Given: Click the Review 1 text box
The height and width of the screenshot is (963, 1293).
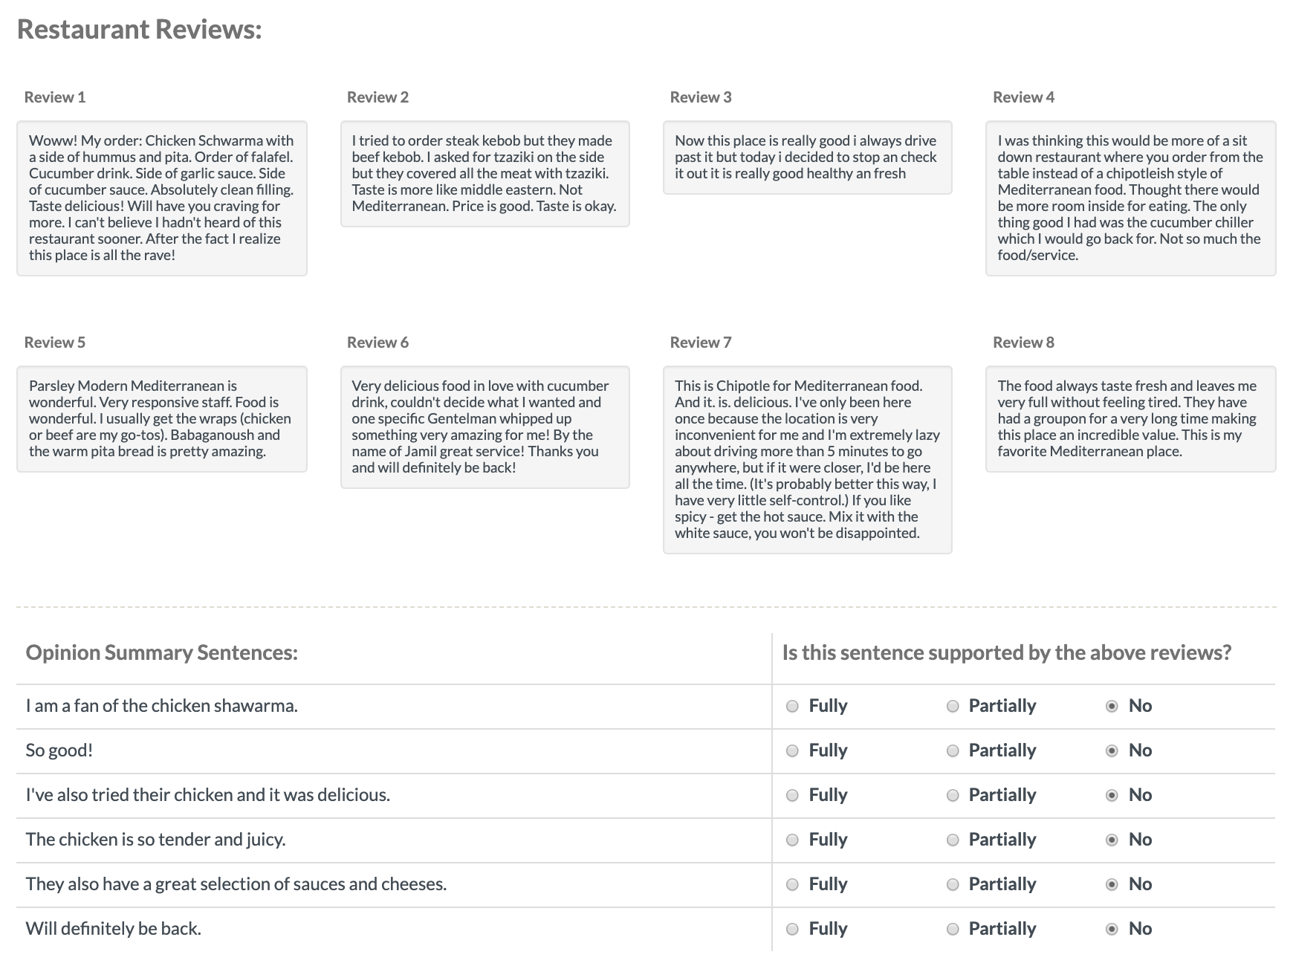Looking at the screenshot, I should click(162, 198).
